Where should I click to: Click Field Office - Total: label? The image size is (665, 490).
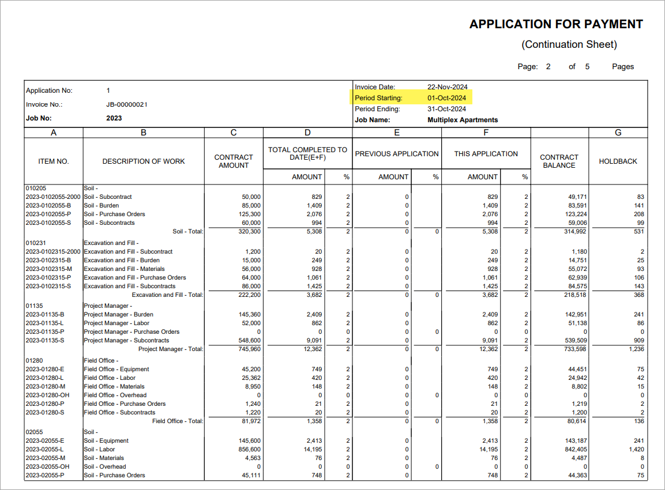click(178, 421)
